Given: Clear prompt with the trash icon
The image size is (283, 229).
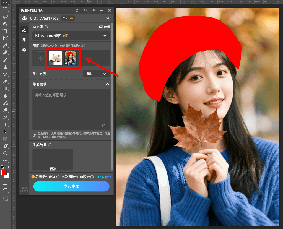Looking at the screenshot, I should pos(104,126).
